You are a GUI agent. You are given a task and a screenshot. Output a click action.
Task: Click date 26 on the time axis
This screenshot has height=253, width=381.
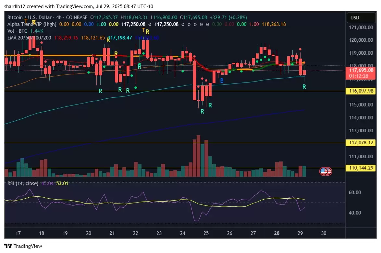(230, 233)
